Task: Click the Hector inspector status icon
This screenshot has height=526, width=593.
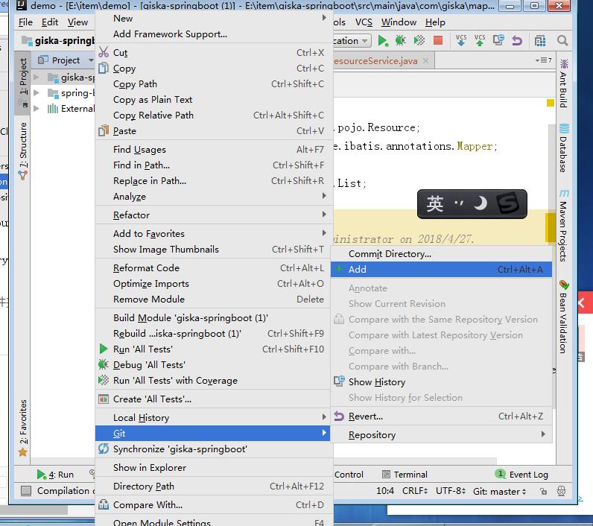Action: [562, 491]
